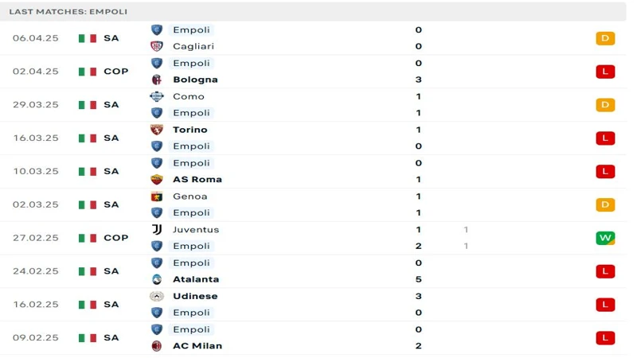
Task: Open the Udinese team name link
Action: click(x=195, y=296)
